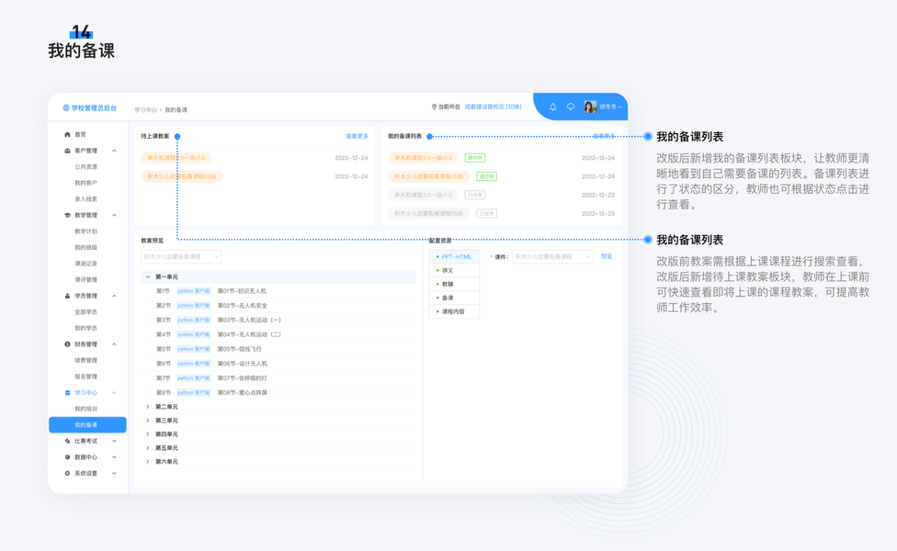The image size is (897, 551).
Task: Select the 讲义 resource tab
Action: click(454, 270)
